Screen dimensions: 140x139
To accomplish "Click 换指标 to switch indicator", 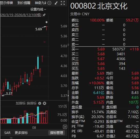I will click(32, 103).
